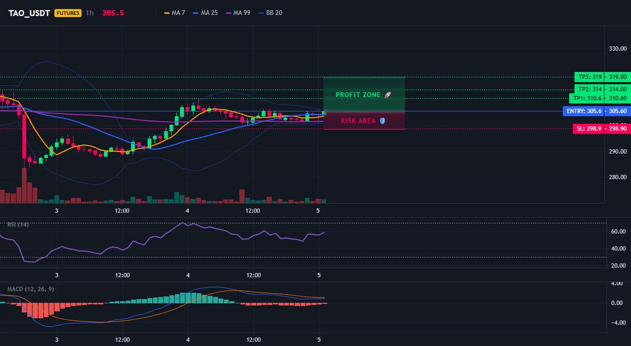Toggle the MA 25 legend label
The width and height of the screenshot is (631, 346).
(x=209, y=13)
